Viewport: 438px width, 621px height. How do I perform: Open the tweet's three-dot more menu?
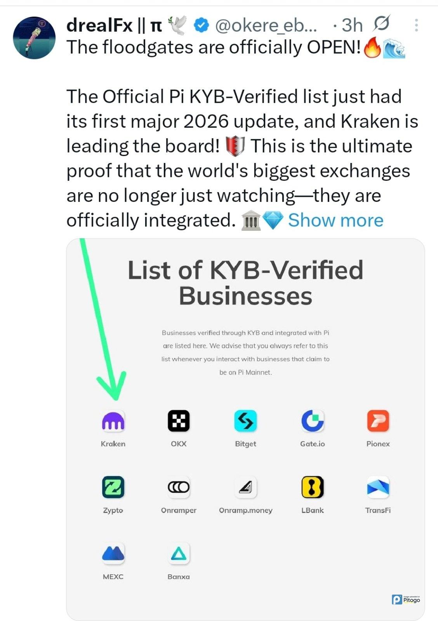[x=416, y=25]
